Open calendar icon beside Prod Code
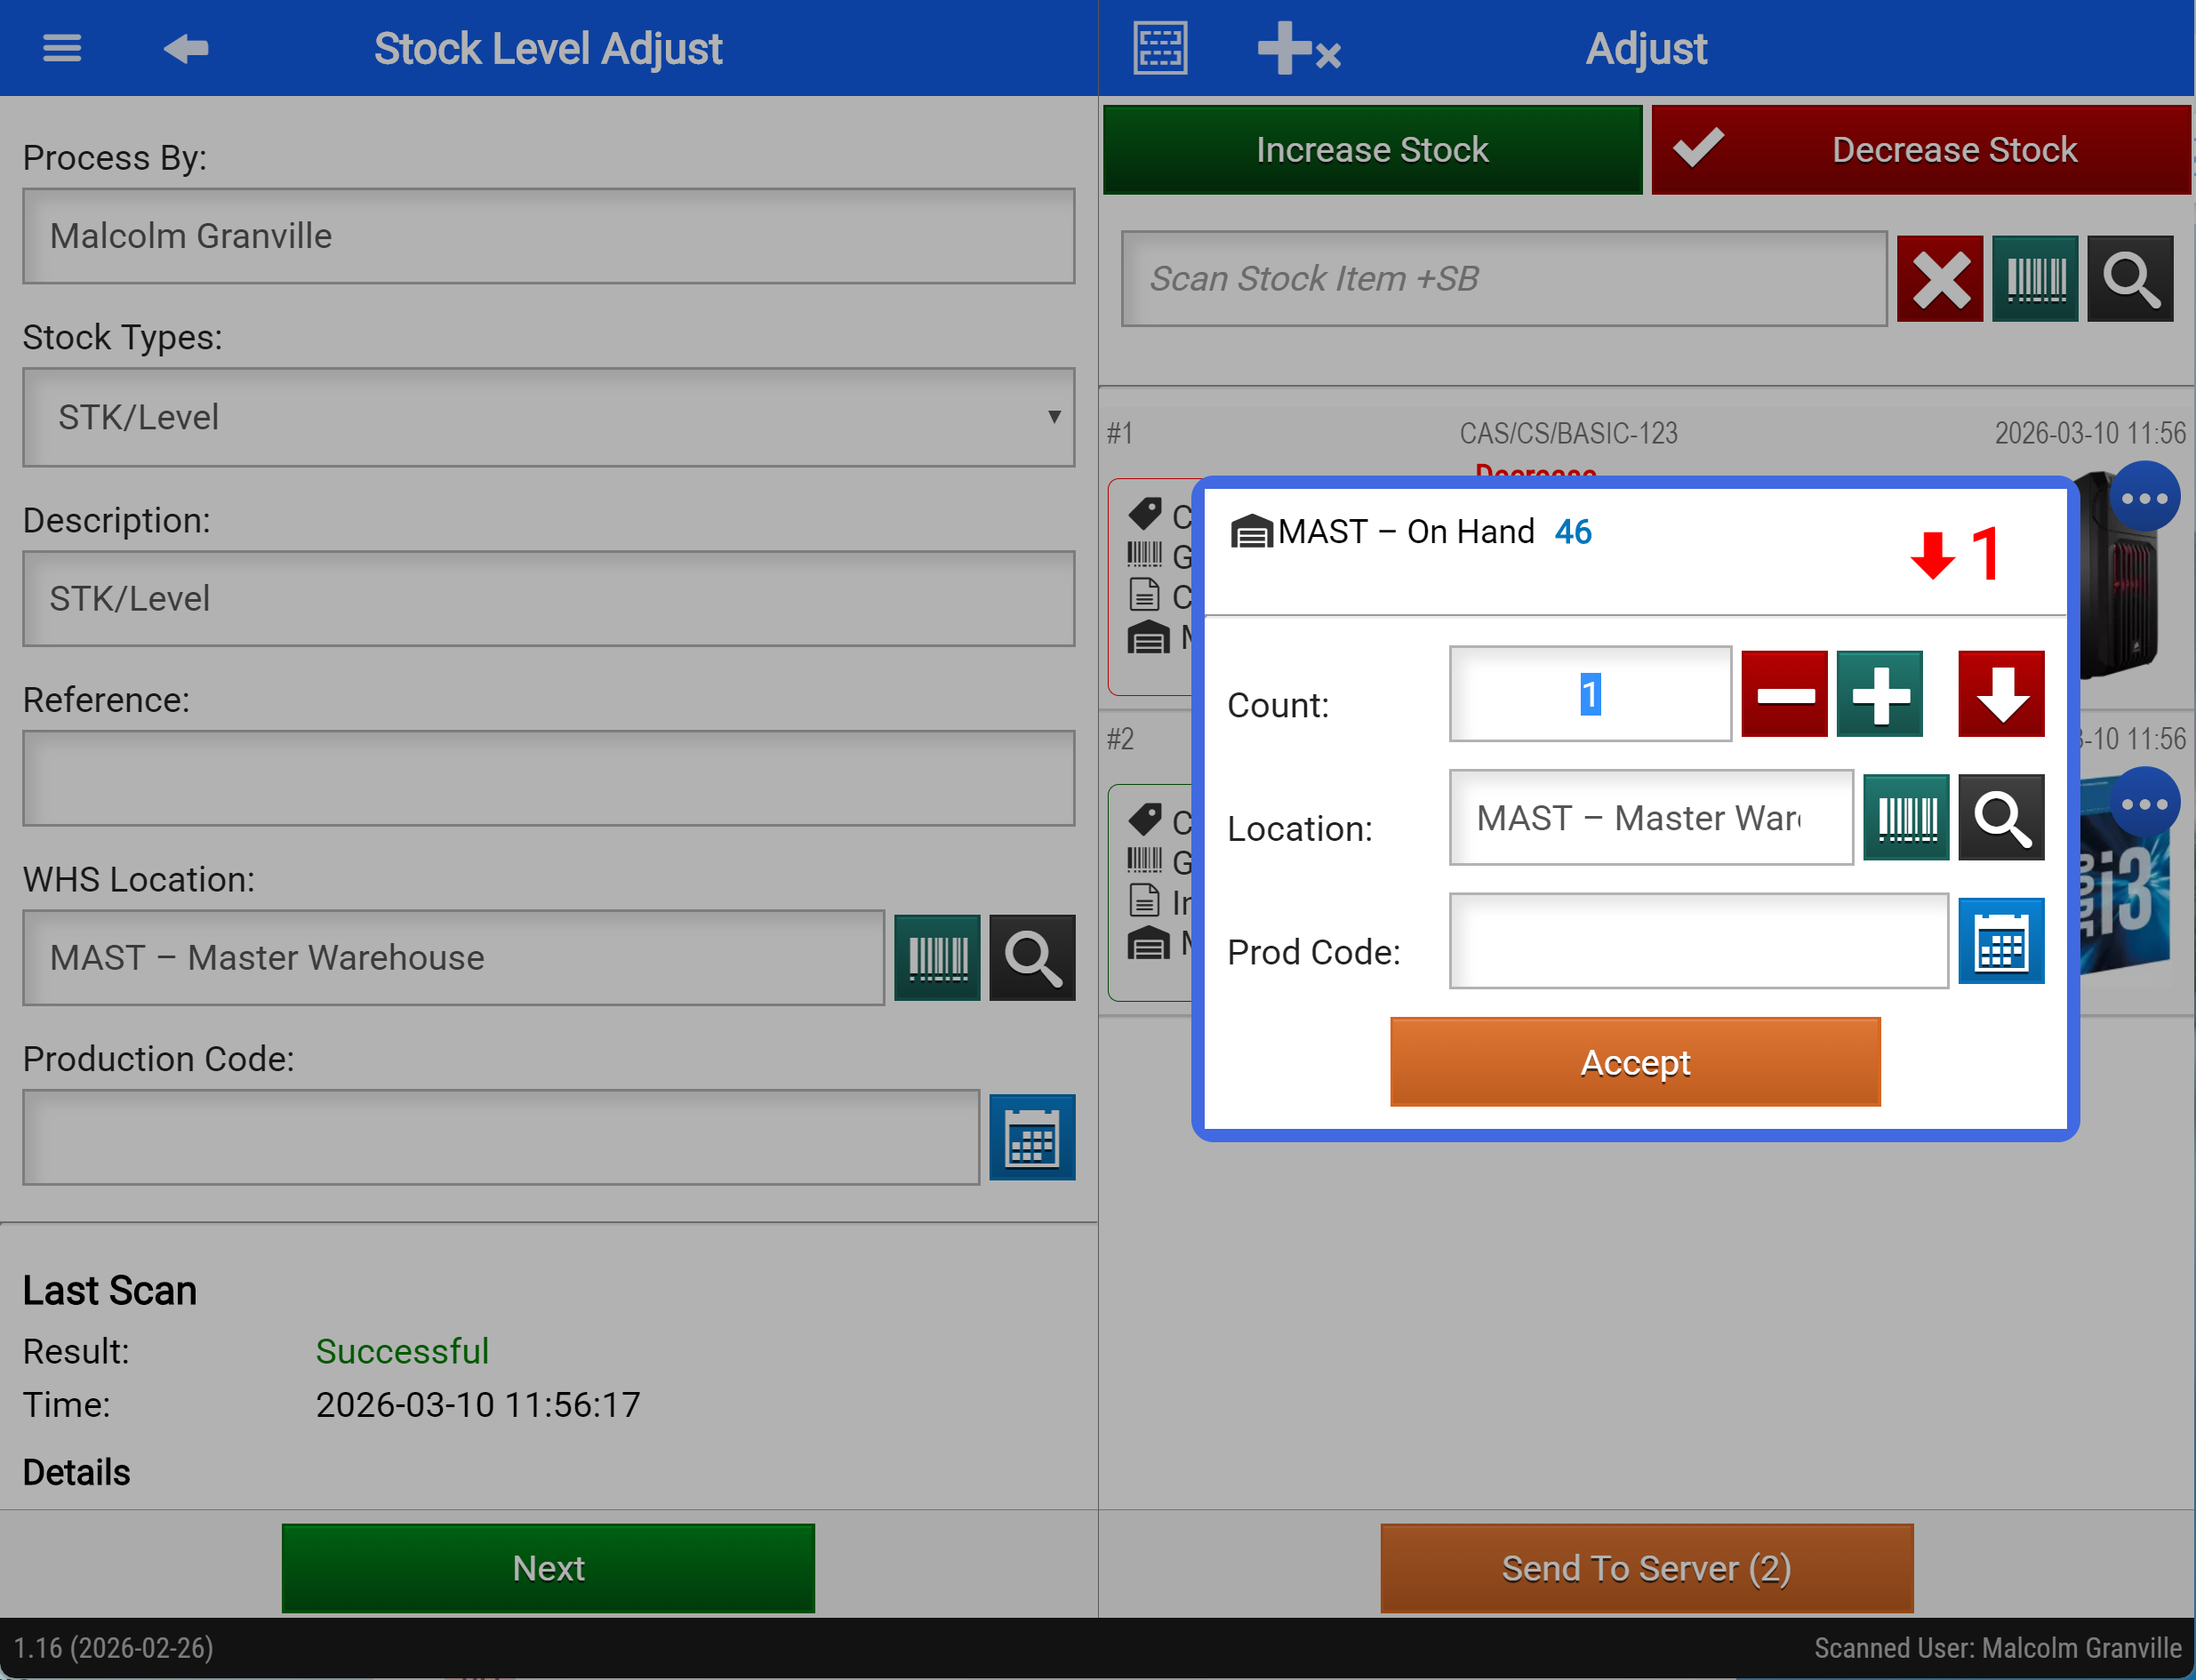The height and width of the screenshot is (1680, 2196). coord(2000,941)
